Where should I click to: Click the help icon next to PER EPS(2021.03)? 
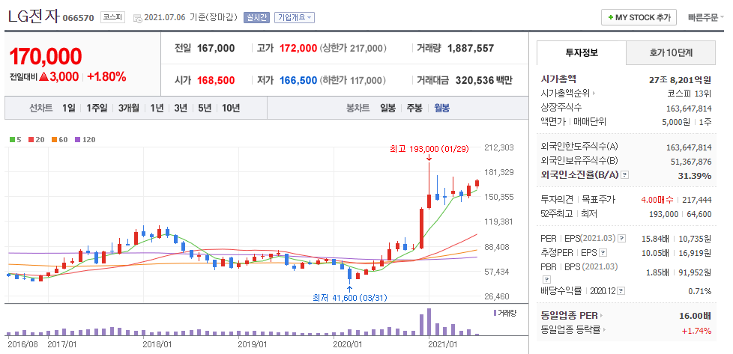pyautogui.click(x=621, y=239)
